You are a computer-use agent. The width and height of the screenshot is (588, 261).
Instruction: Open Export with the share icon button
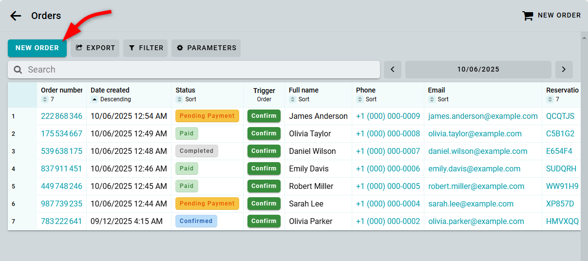pos(95,48)
